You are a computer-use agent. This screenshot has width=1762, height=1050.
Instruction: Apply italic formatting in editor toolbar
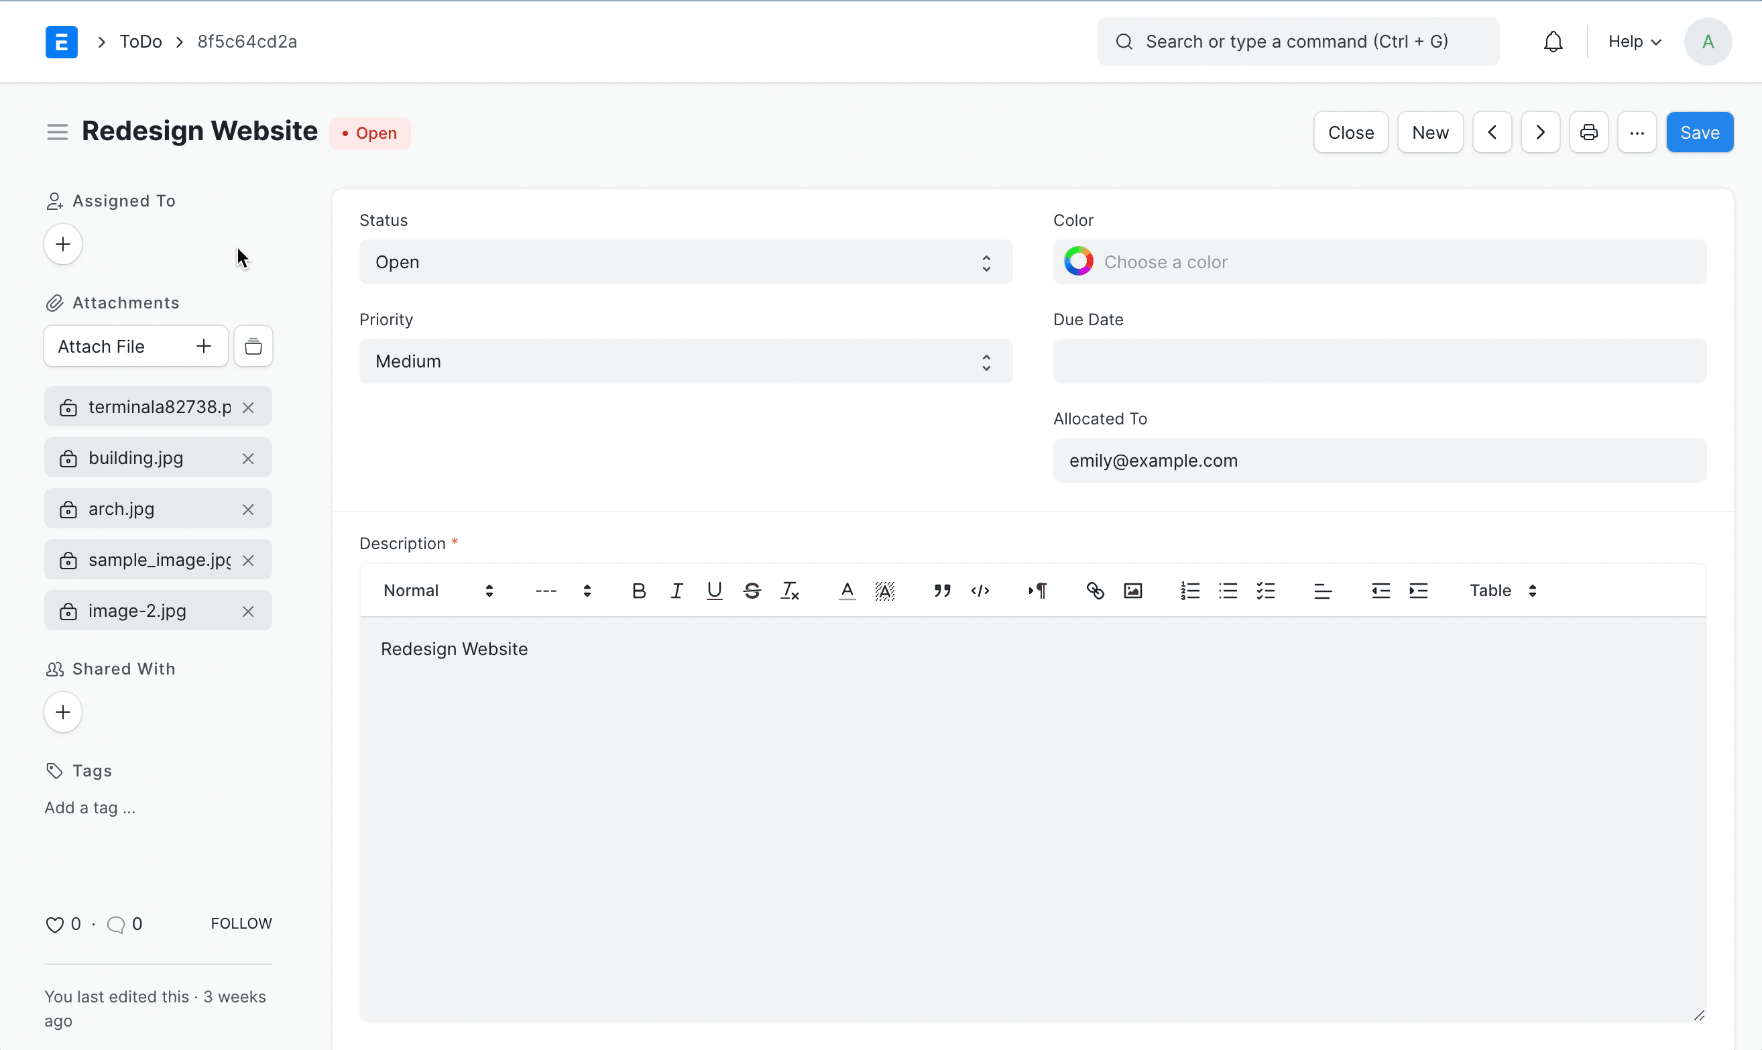point(677,591)
